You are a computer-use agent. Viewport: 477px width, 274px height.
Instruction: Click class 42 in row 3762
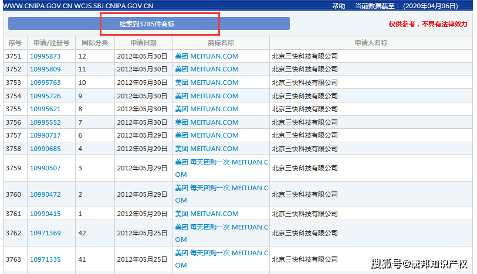tap(82, 233)
